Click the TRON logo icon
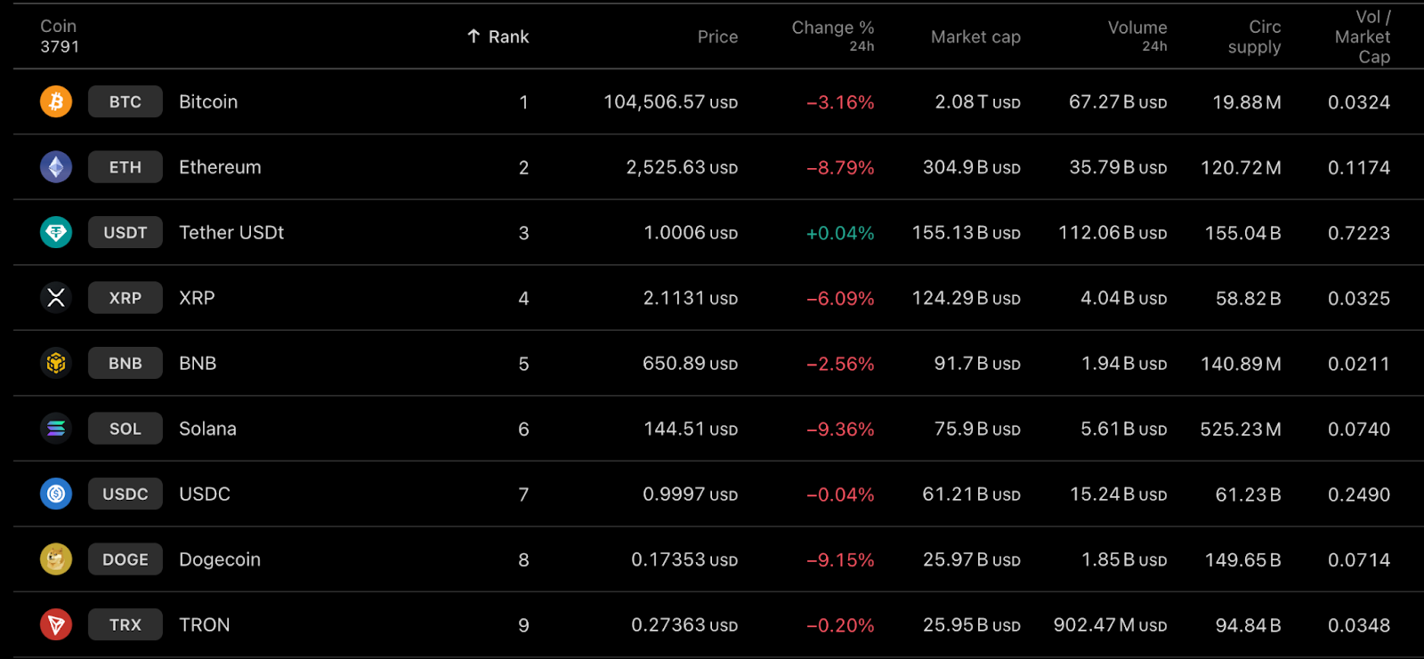 coord(56,624)
